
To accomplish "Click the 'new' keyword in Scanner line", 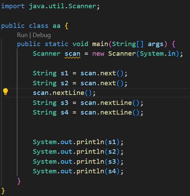I will pyautogui.click(x=98, y=54).
